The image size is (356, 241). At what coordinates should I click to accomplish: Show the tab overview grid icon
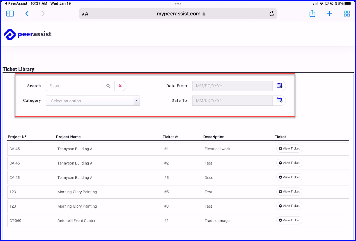click(x=347, y=14)
